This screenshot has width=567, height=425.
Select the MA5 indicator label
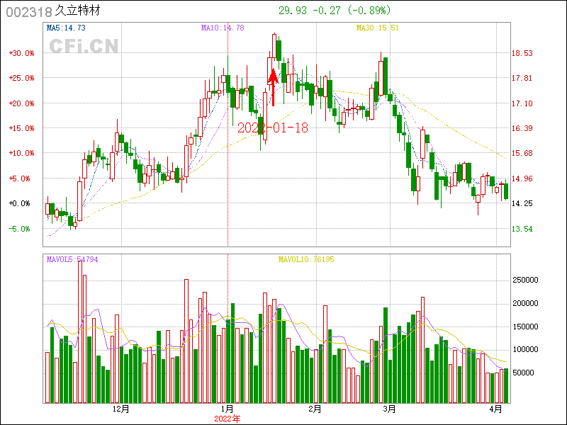tap(66, 28)
